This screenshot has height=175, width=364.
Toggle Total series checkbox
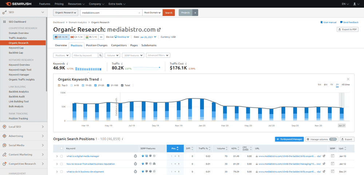[123, 85]
